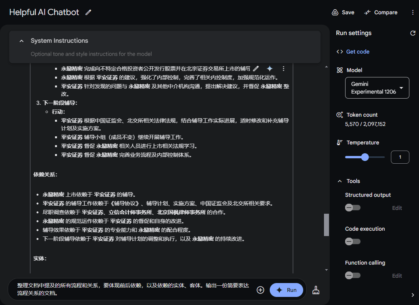Open Compare mode
This screenshot has height=305, width=419.
[381, 12]
